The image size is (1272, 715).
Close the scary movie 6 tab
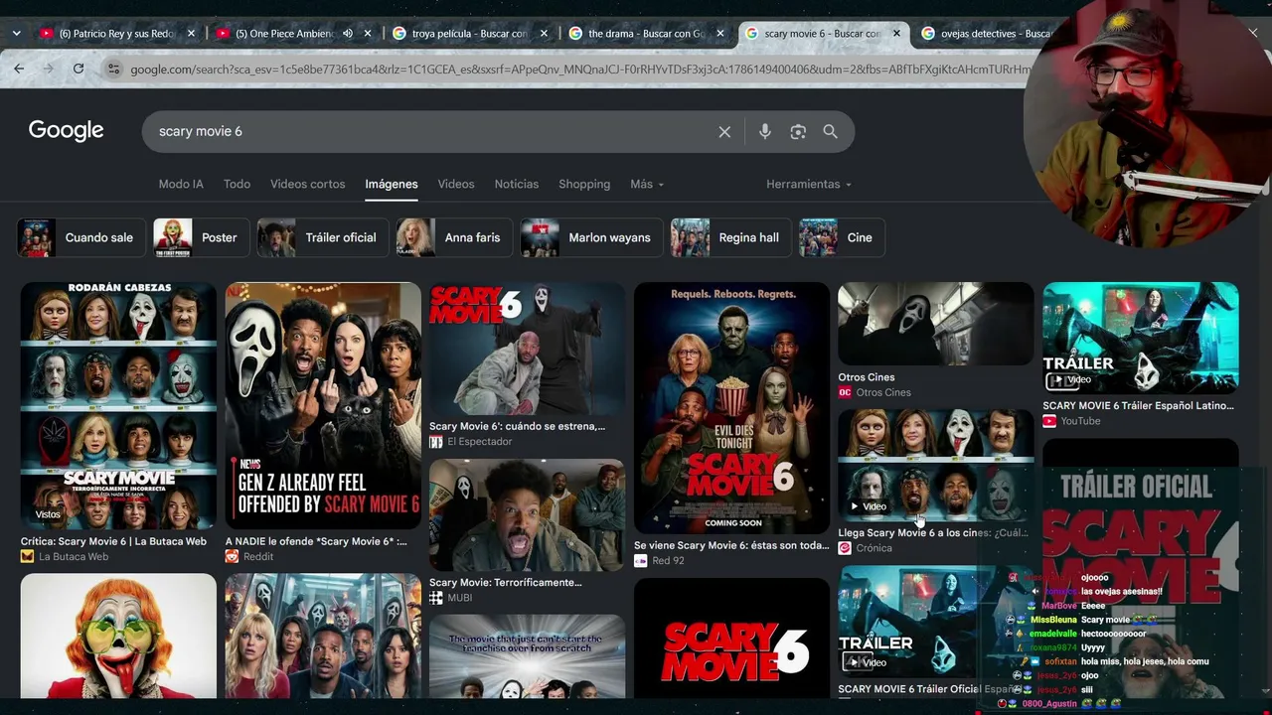click(896, 34)
